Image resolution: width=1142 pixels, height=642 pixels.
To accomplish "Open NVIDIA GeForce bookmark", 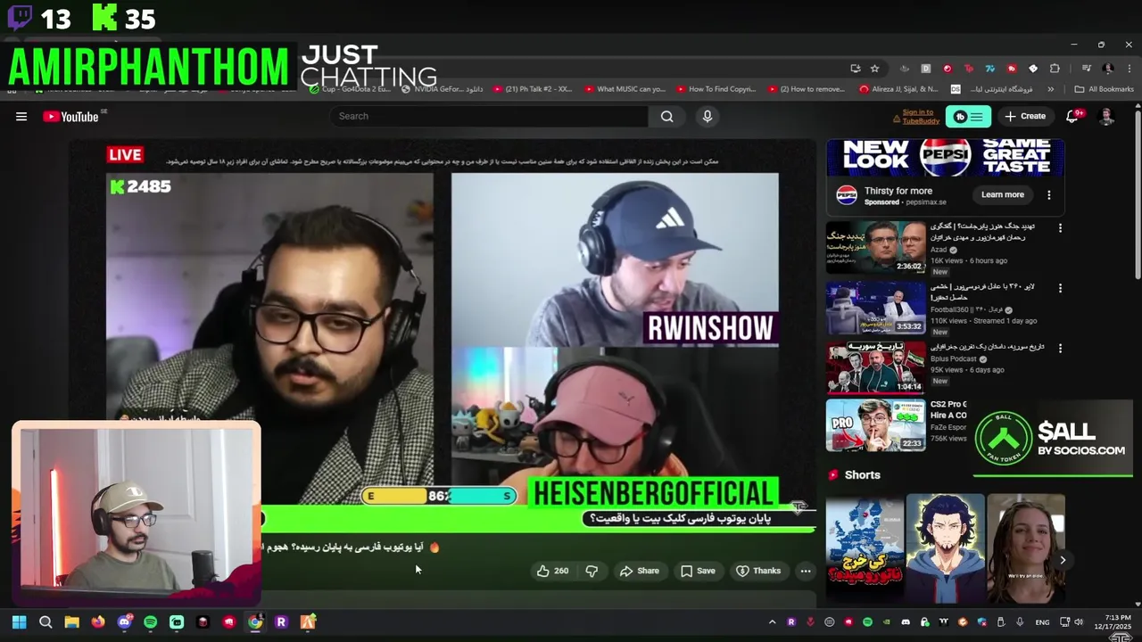I will [442, 89].
